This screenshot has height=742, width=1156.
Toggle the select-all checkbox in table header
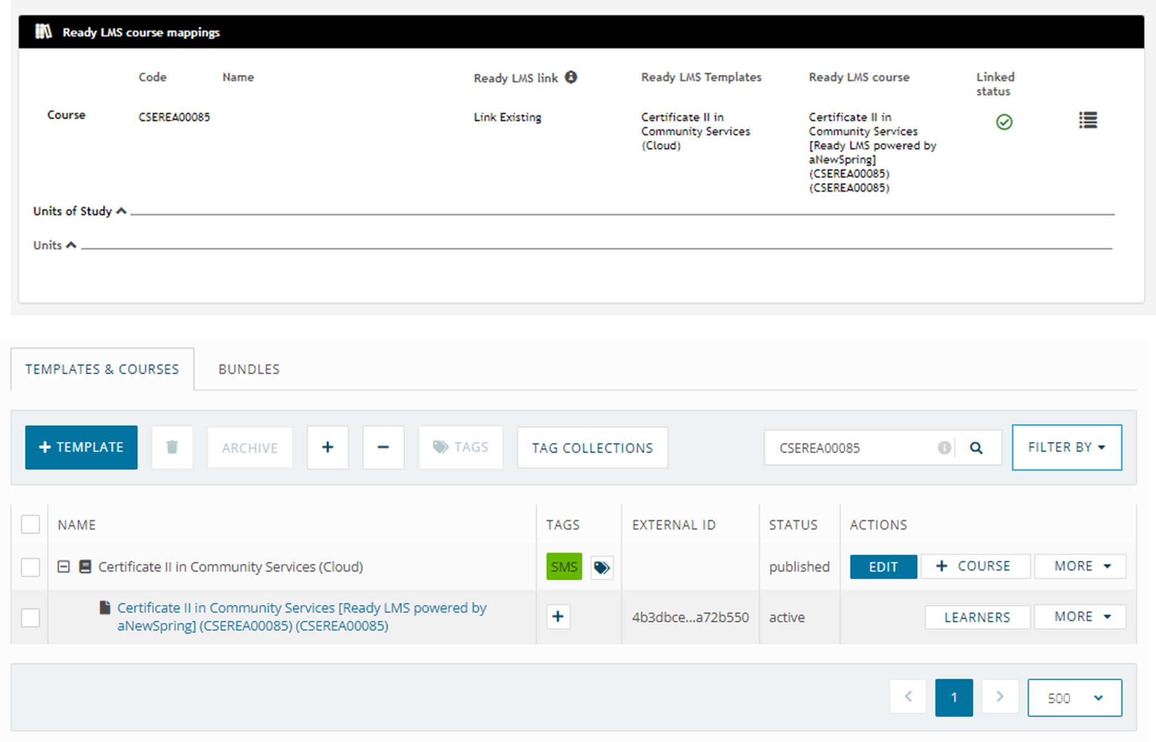30,524
